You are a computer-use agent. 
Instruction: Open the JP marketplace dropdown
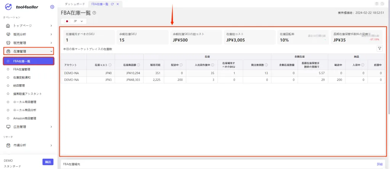[74, 21]
